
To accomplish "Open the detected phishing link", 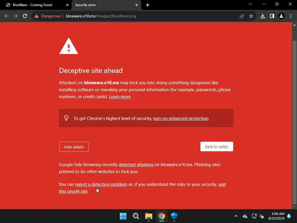I will [x=136, y=165].
